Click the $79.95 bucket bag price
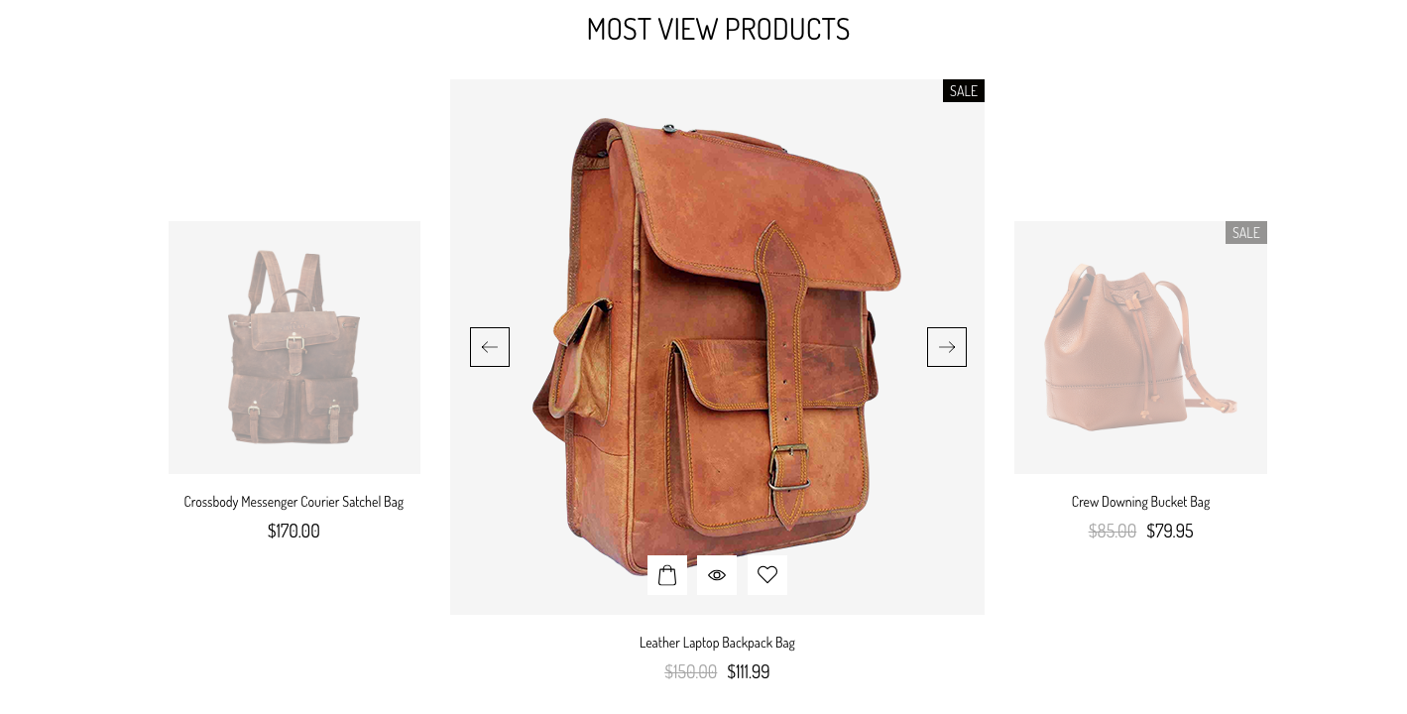The image size is (1407, 714). click(1170, 531)
